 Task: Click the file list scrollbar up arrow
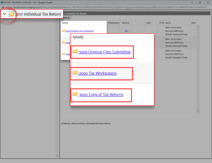(x=198, y=27)
